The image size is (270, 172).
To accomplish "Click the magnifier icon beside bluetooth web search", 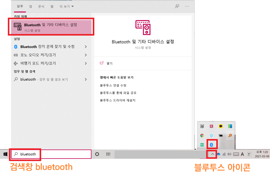I will click(x=16, y=79).
